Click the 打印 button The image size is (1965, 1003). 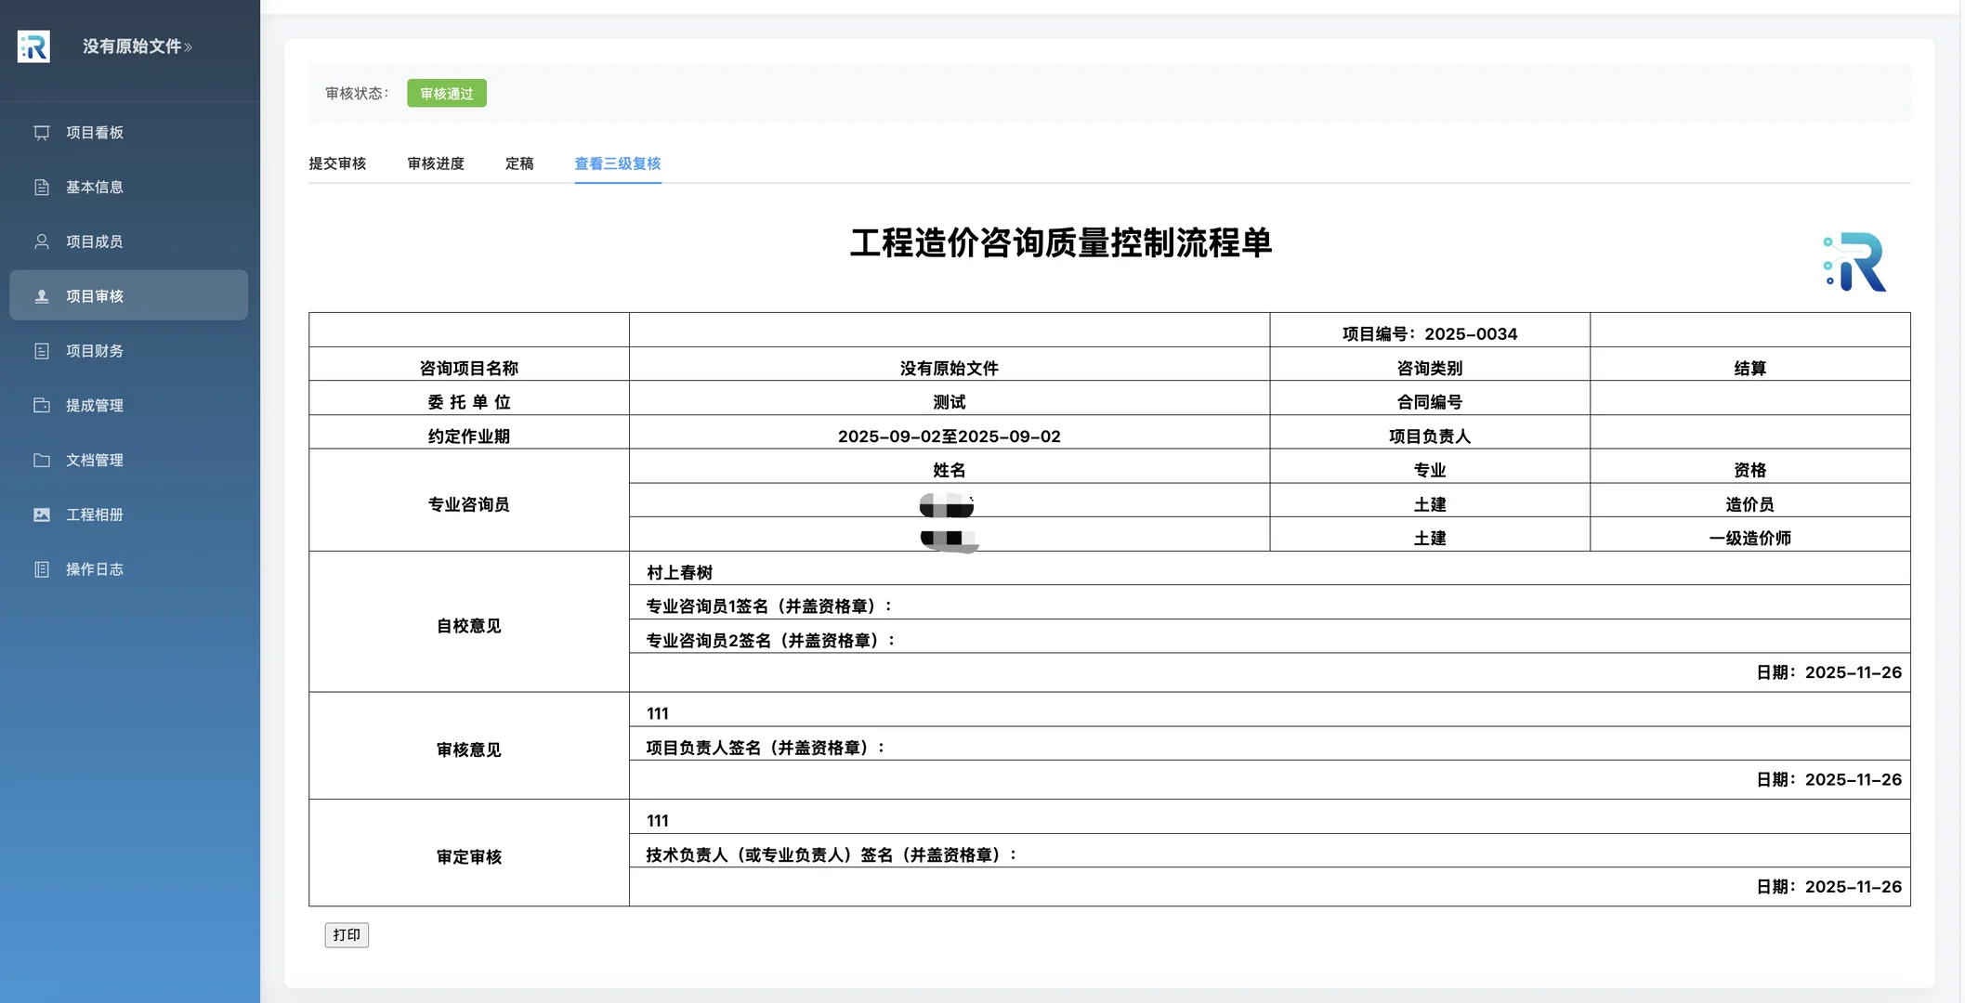347,935
